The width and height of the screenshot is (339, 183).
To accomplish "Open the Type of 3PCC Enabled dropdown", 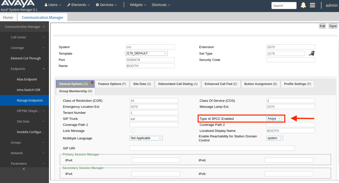I will [274, 119].
